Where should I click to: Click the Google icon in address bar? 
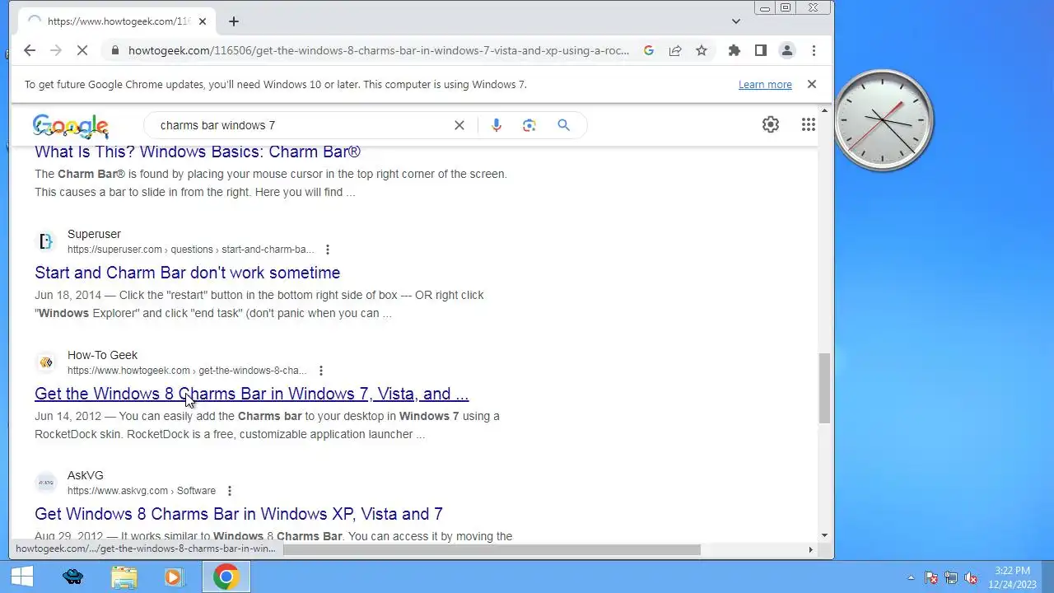click(x=649, y=50)
